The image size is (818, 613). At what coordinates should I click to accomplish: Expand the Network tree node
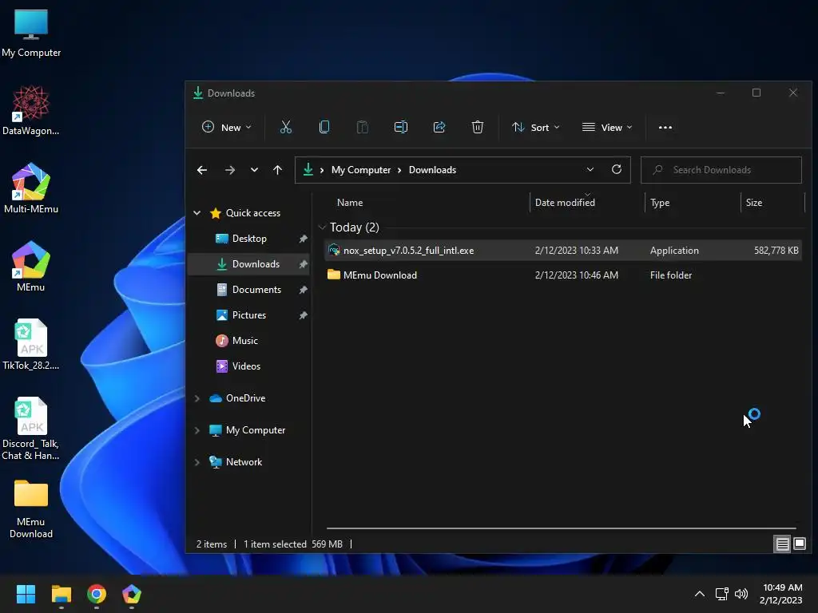click(197, 462)
